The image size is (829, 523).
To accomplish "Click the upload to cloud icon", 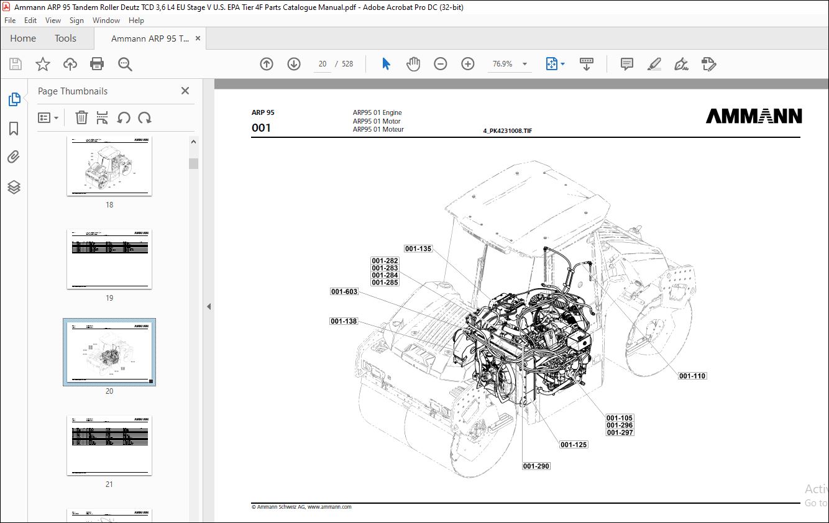I will coord(70,64).
